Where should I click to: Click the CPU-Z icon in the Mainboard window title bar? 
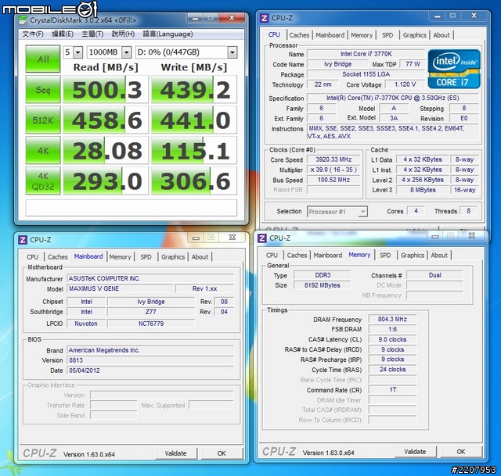(x=23, y=240)
